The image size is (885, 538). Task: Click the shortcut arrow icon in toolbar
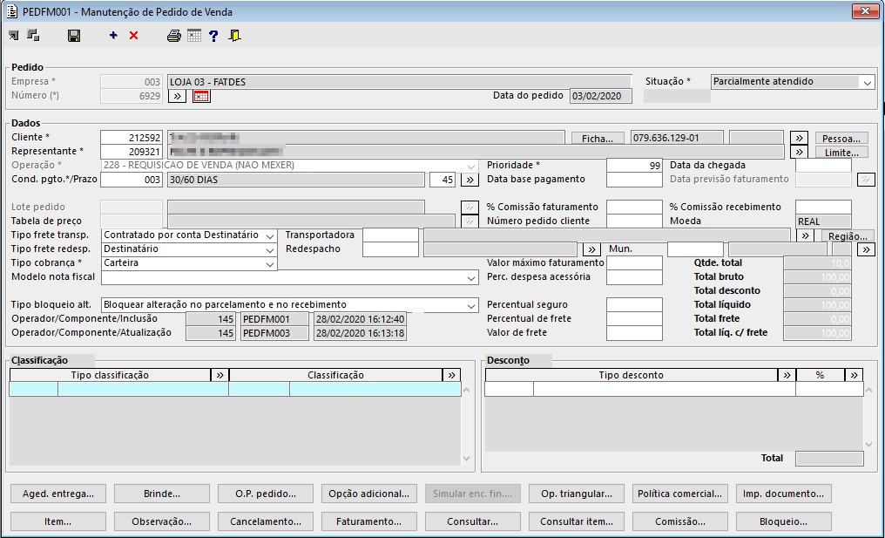tap(13, 36)
